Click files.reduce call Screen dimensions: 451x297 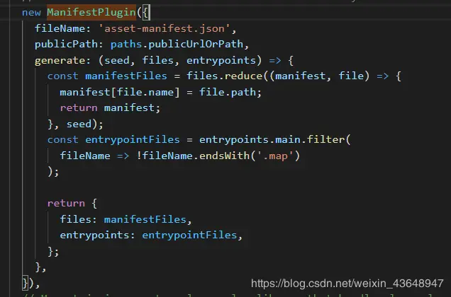click(224, 76)
